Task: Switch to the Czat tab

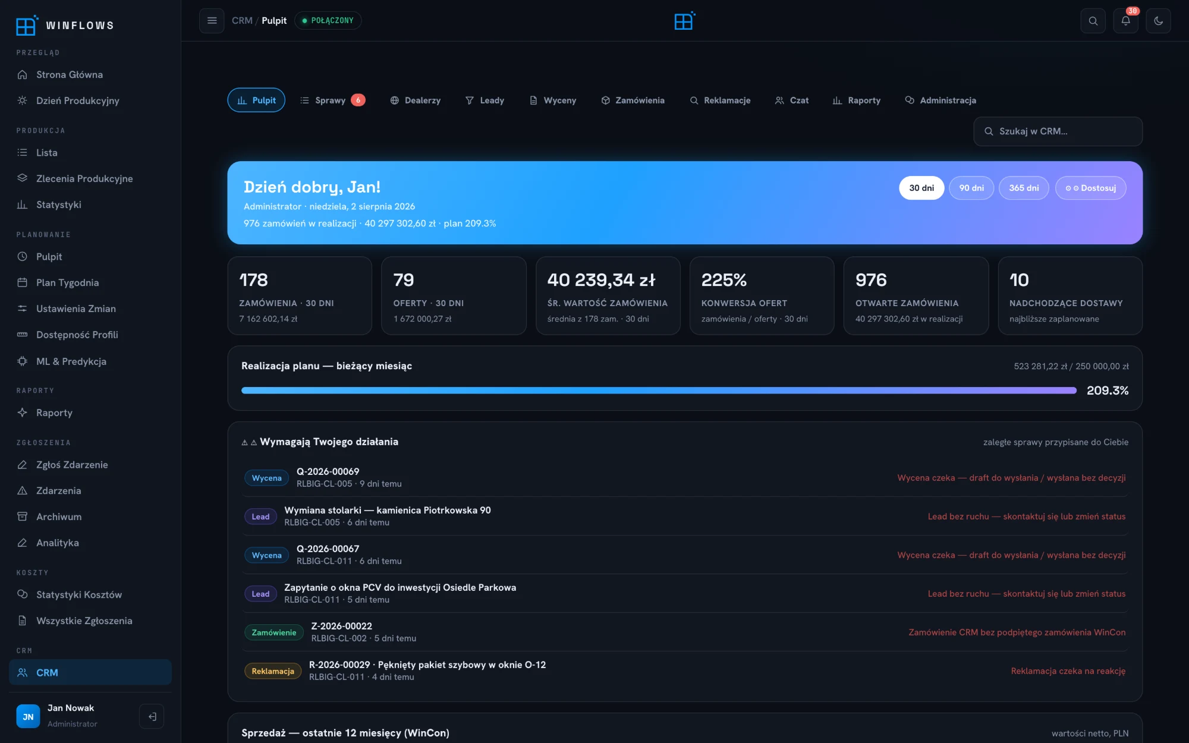Action: pyautogui.click(x=792, y=100)
